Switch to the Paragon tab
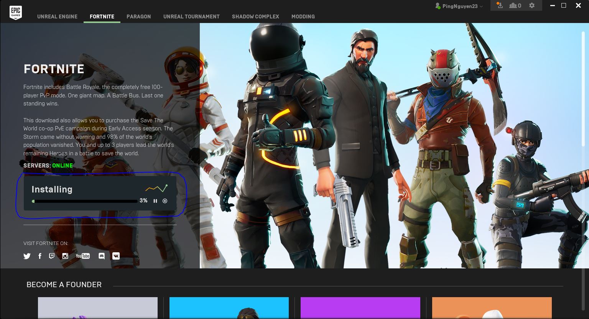 click(139, 16)
